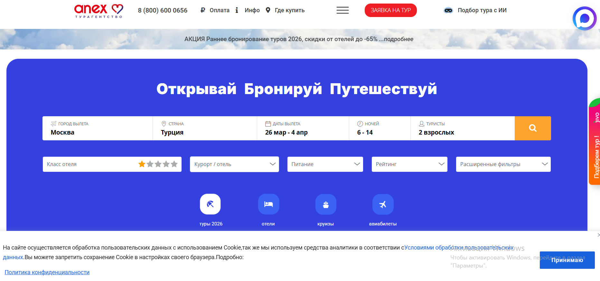The width and height of the screenshot is (600, 281).
Task: Click the AI robot icon beside Подбор тура
Action: [448, 10]
